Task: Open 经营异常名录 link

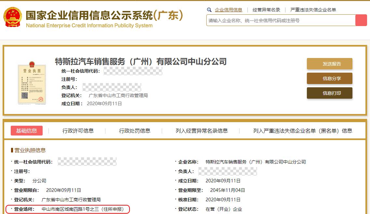Action: pyautogui.click(x=266, y=10)
